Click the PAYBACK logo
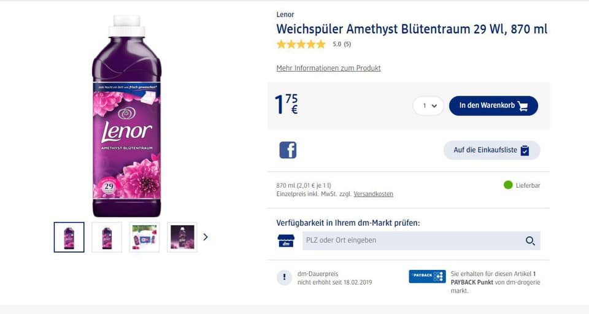Image resolution: width=589 pixels, height=314 pixels. 427,276
